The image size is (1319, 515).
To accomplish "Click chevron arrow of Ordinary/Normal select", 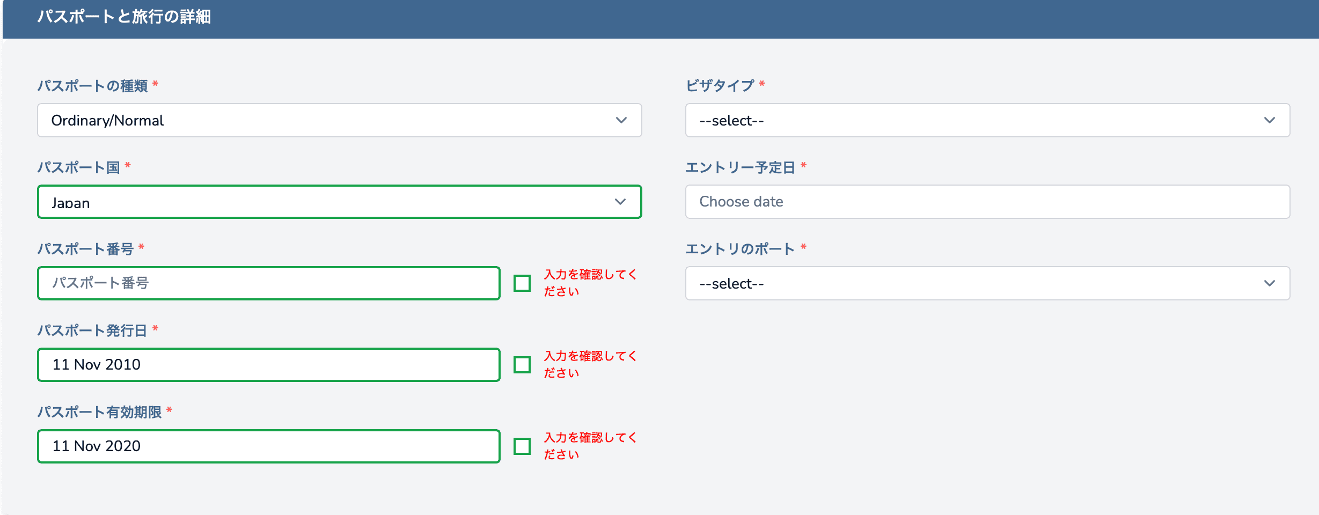I will [621, 120].
